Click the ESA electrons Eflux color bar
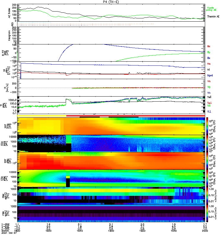 point(207,179)
